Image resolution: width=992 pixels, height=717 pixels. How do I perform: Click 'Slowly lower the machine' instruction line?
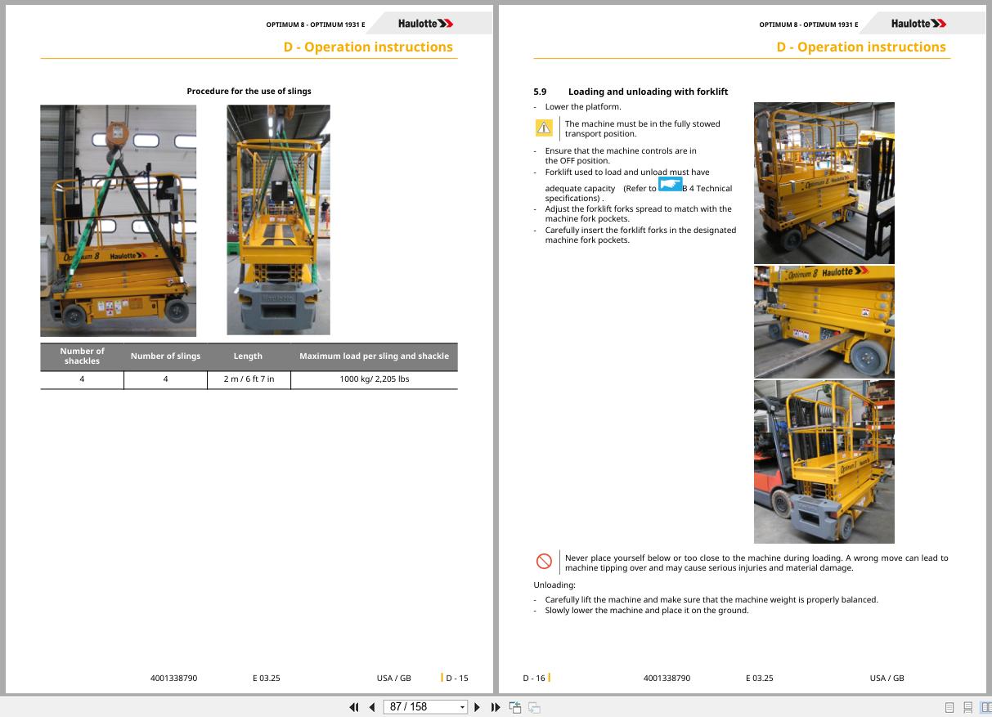(x=647, y=610)
